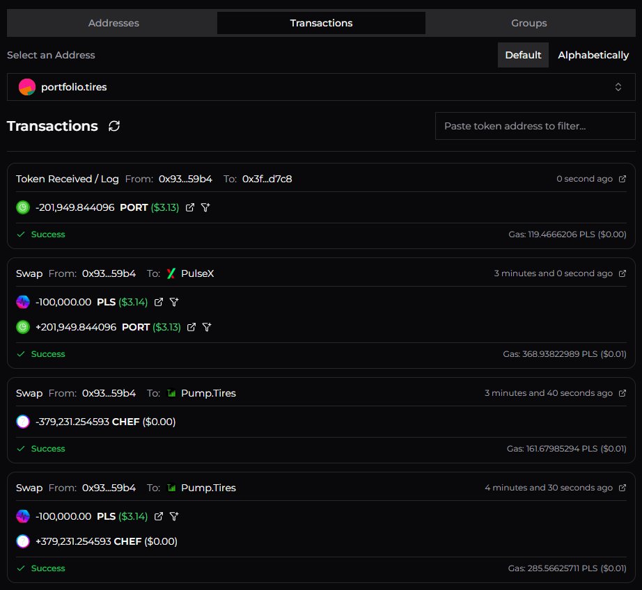Image resolution: width=642 pixels, height=590 pixels.
Task: Click Pump.Tires logo in the 4 minutes ago swap
Action: [171, 488]
